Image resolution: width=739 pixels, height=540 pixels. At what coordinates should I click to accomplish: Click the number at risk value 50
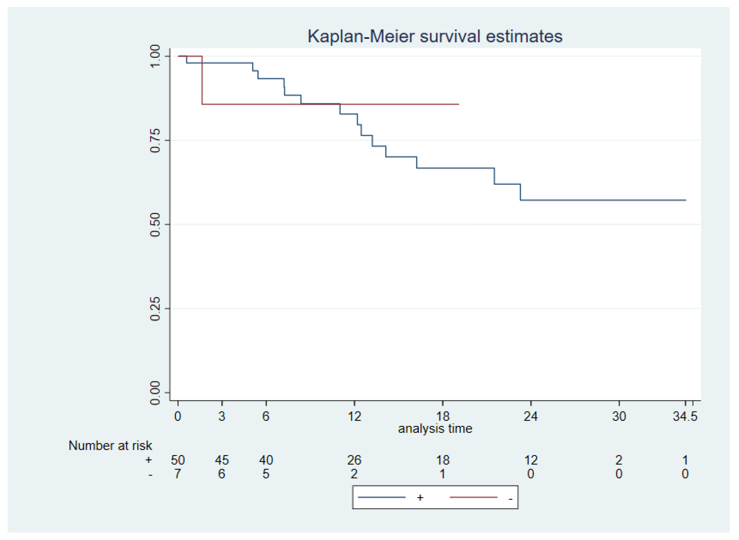click(178, 460)
